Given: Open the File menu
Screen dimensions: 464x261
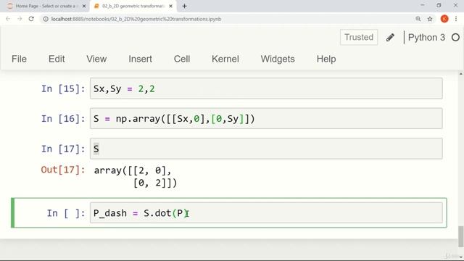Looking at the screenshot, I should 20,59.
